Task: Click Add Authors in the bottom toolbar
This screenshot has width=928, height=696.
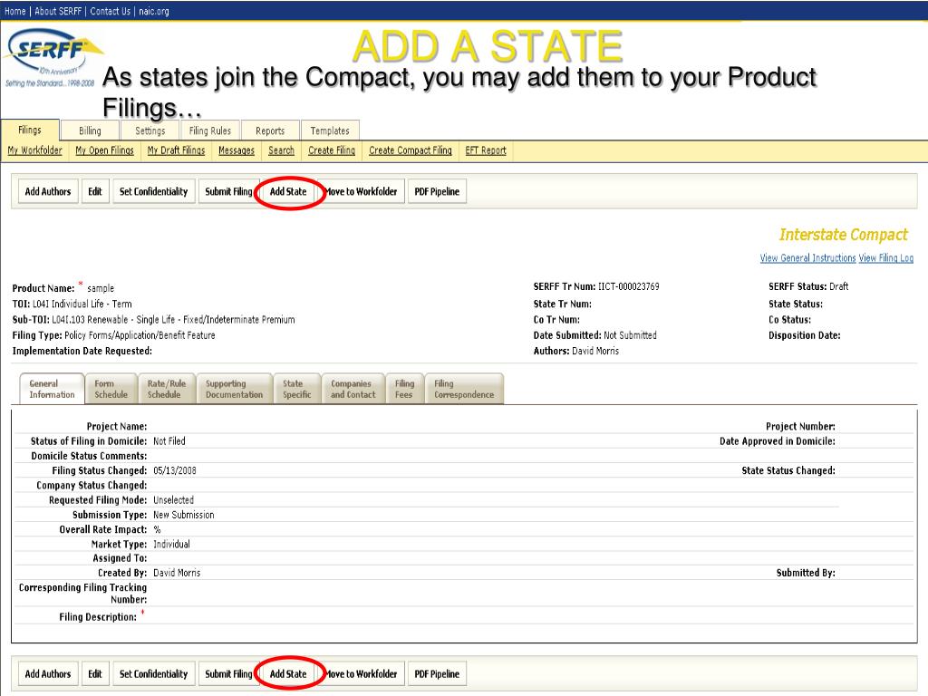Action: click(48, 673)
